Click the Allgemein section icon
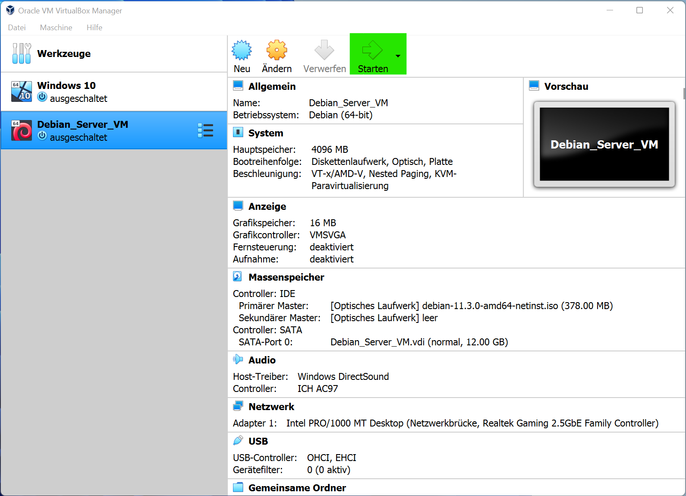The image size is (686, 496). [238, 85]
